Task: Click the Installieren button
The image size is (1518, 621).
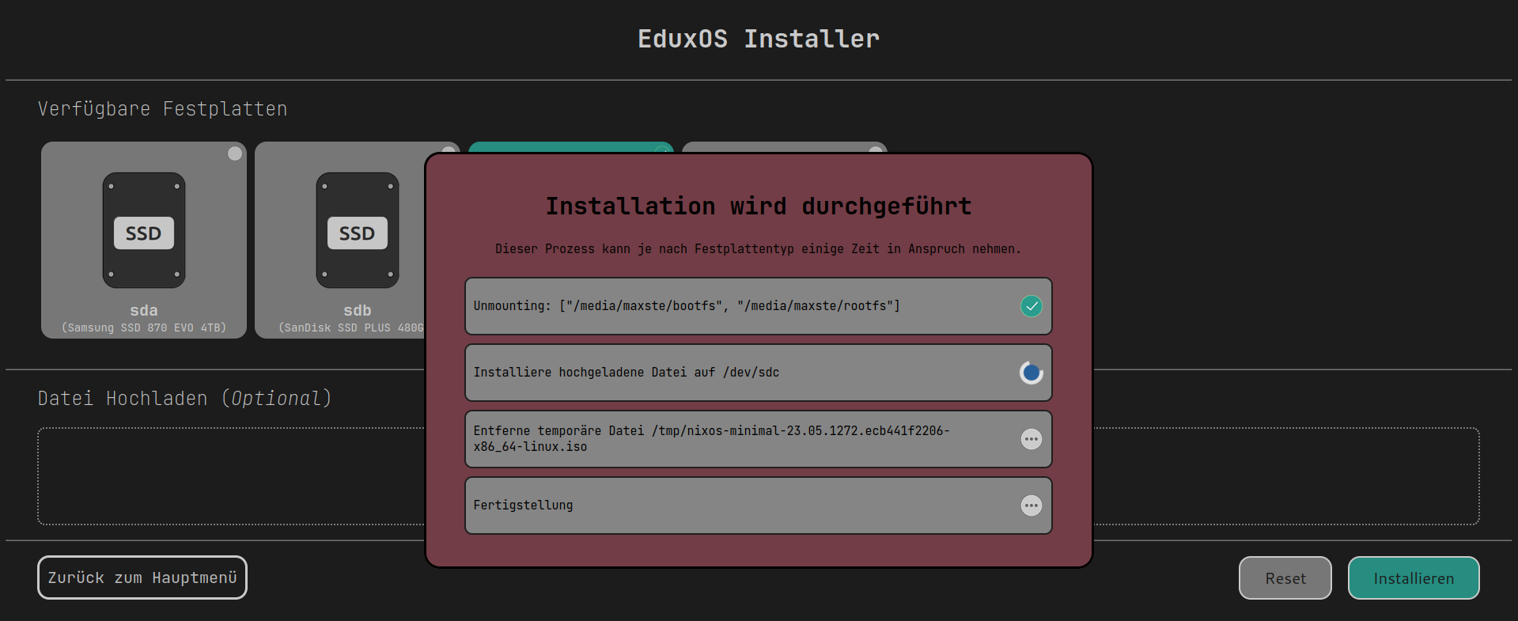Action: point(1414,578)
